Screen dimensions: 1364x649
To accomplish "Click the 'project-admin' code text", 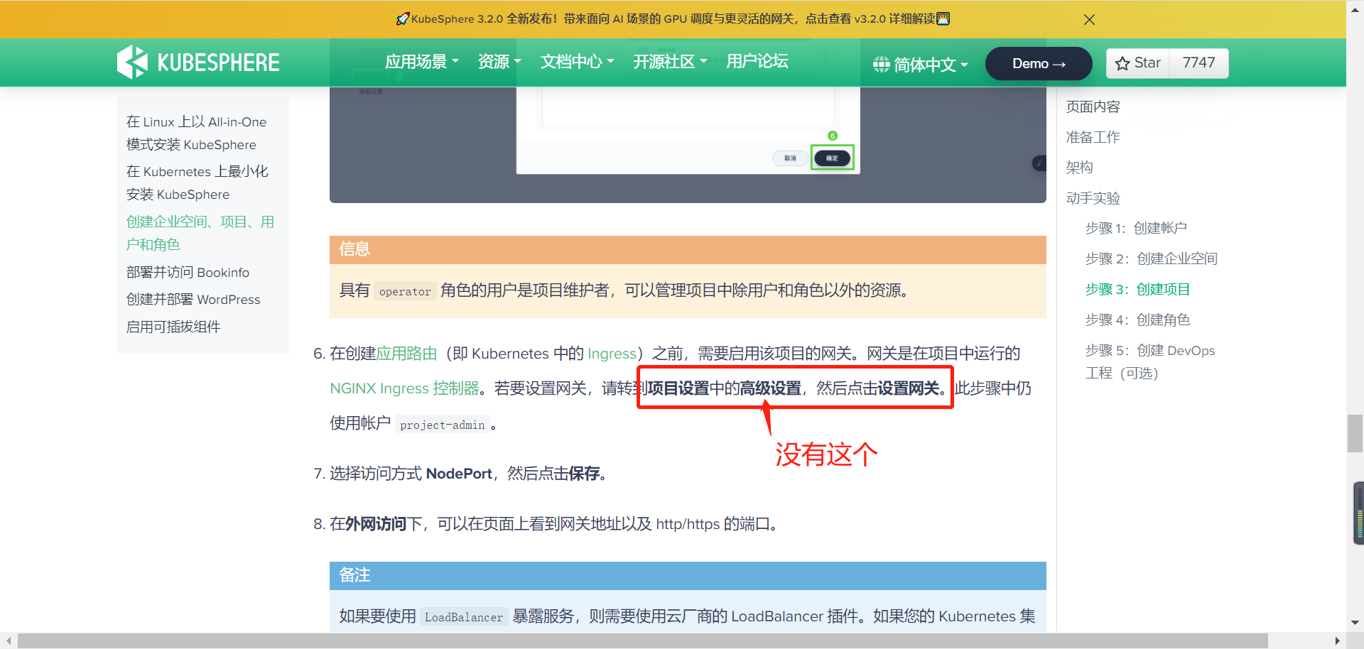I will click(x=443, y=425).
